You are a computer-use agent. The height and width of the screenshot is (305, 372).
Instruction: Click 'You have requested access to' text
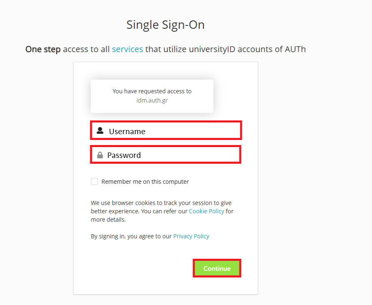152,91
